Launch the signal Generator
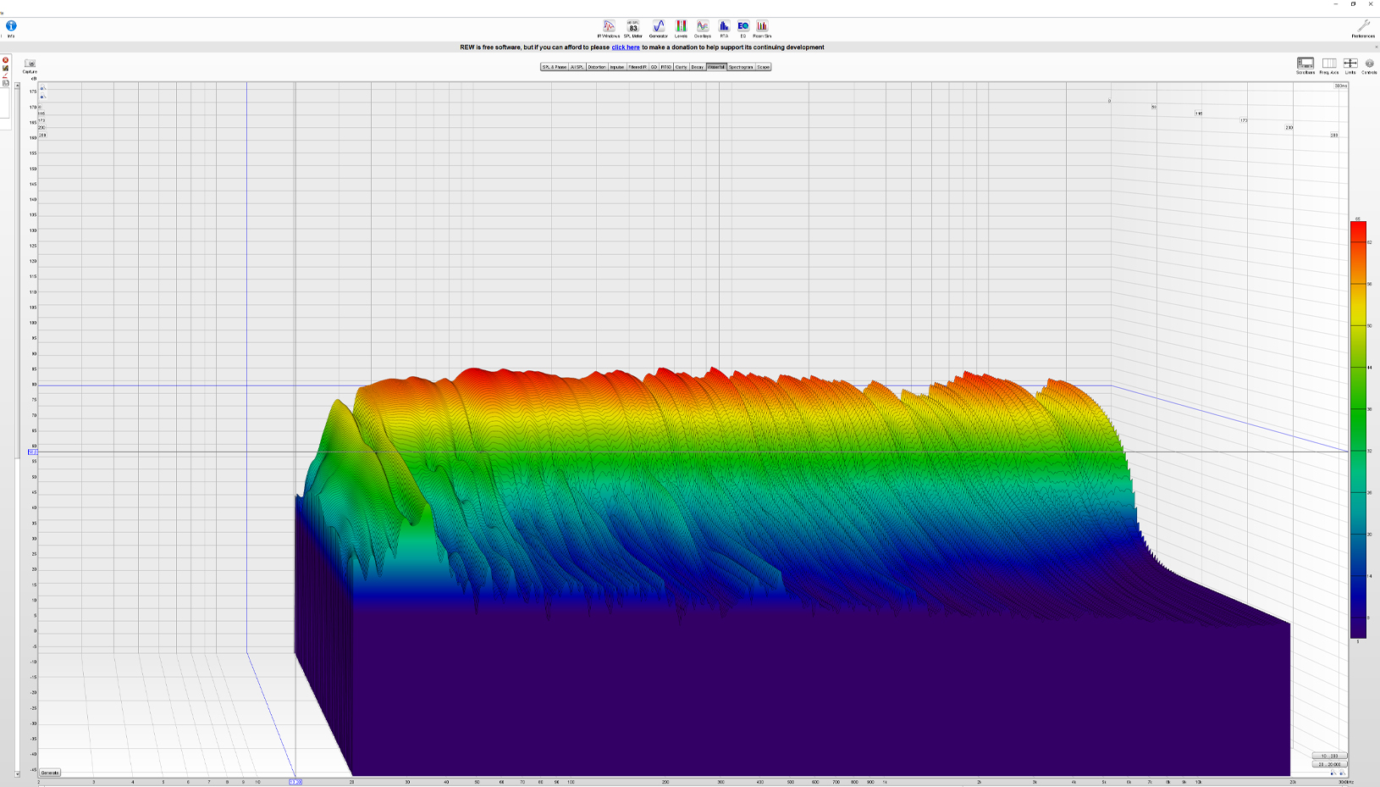 click(x=658, y=27)
